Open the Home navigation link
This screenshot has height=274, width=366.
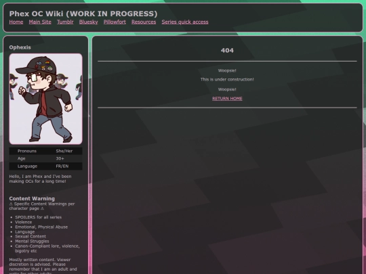click(x=16, y=22)
